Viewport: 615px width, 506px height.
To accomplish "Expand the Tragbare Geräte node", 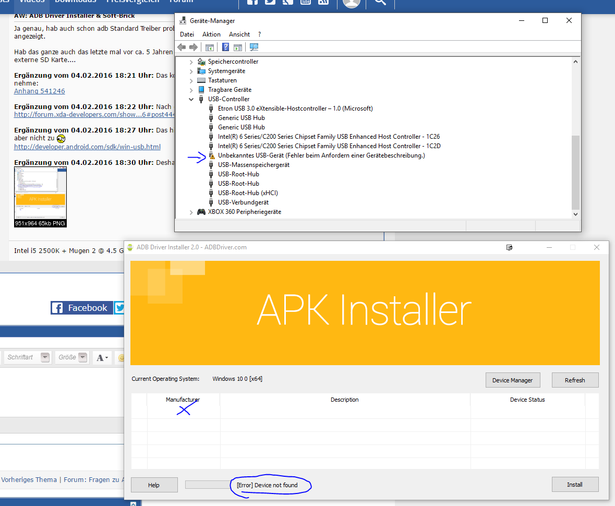I will coord(191,90).
